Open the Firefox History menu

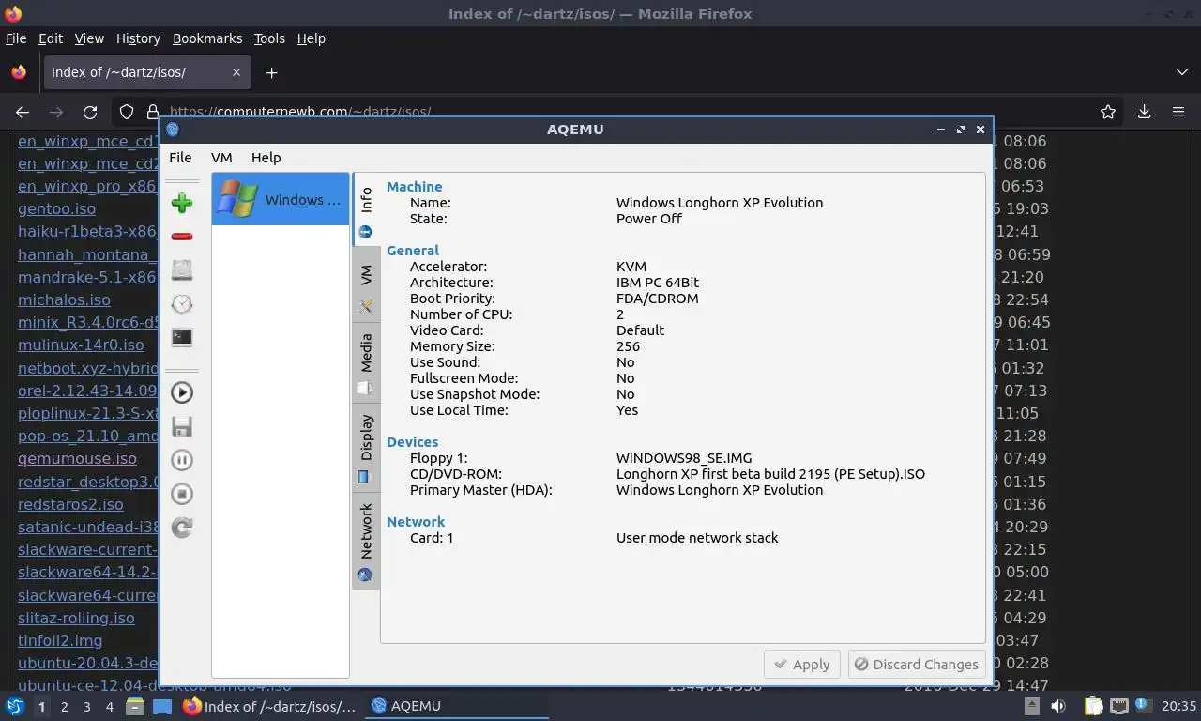coord(138,38)
